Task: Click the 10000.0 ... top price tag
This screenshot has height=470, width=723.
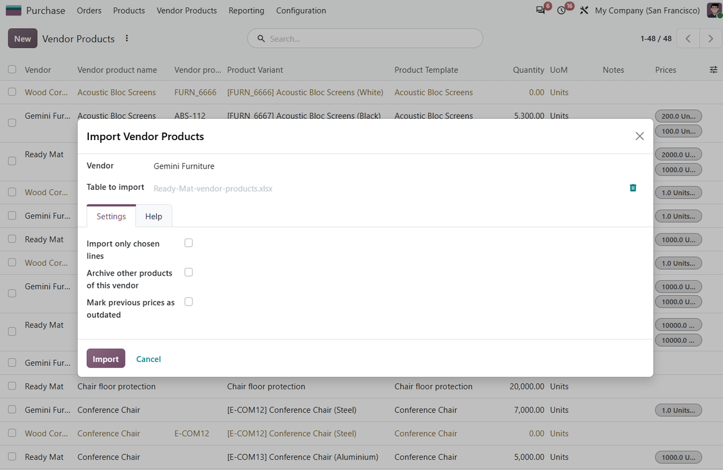Action: click(x=678, y=325)
